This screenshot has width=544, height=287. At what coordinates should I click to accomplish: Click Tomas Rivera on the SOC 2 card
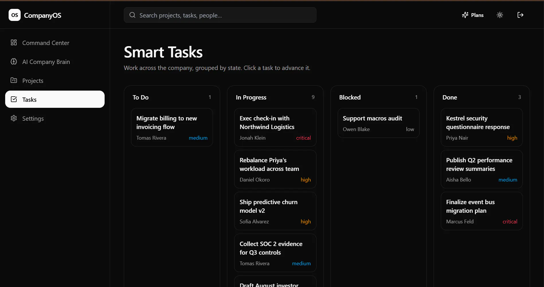[255, 263]
